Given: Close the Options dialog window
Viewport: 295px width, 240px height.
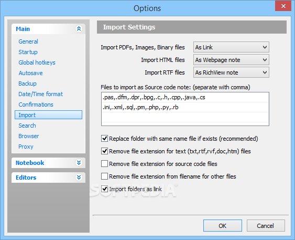Looking at the screenshot, I should (x=283, y=6).
